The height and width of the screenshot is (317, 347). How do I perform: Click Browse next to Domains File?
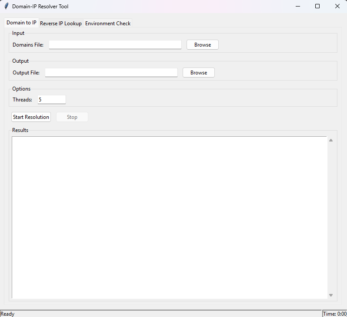(203, 45)
